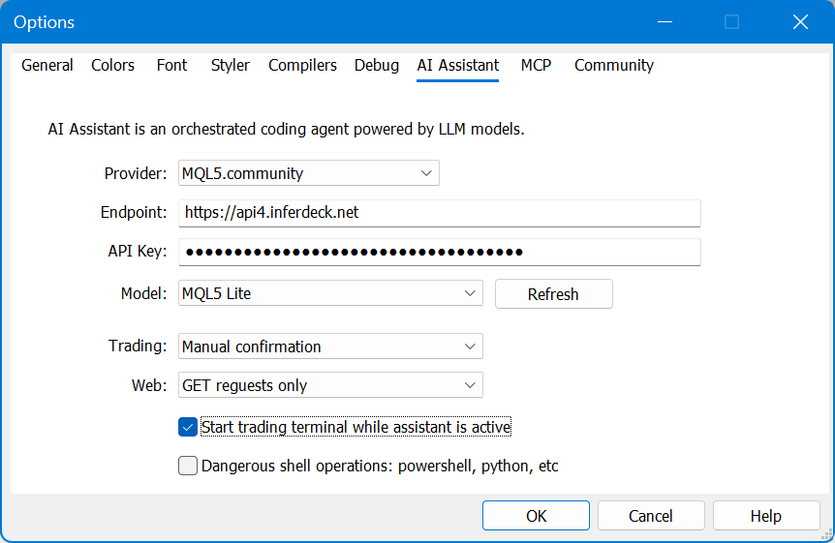Cancel the Options dialog
The height and width of the screenshot is (543, 835).
[x=651, y=515]
